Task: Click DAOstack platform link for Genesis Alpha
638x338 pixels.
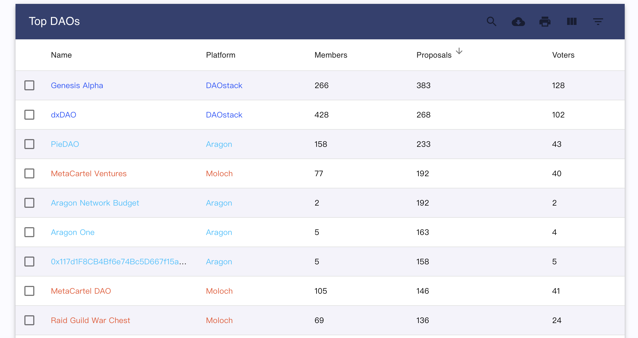Action: point(224,85)
